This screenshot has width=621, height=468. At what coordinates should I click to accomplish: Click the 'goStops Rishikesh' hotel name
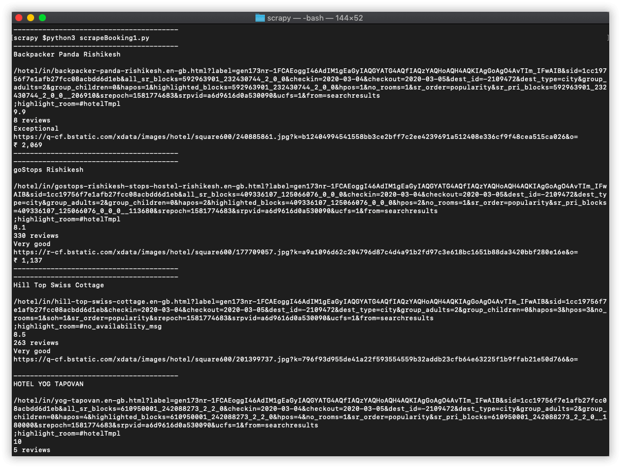click(48, 170)
